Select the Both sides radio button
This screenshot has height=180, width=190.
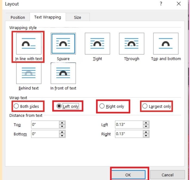click(x=16, y=106)
